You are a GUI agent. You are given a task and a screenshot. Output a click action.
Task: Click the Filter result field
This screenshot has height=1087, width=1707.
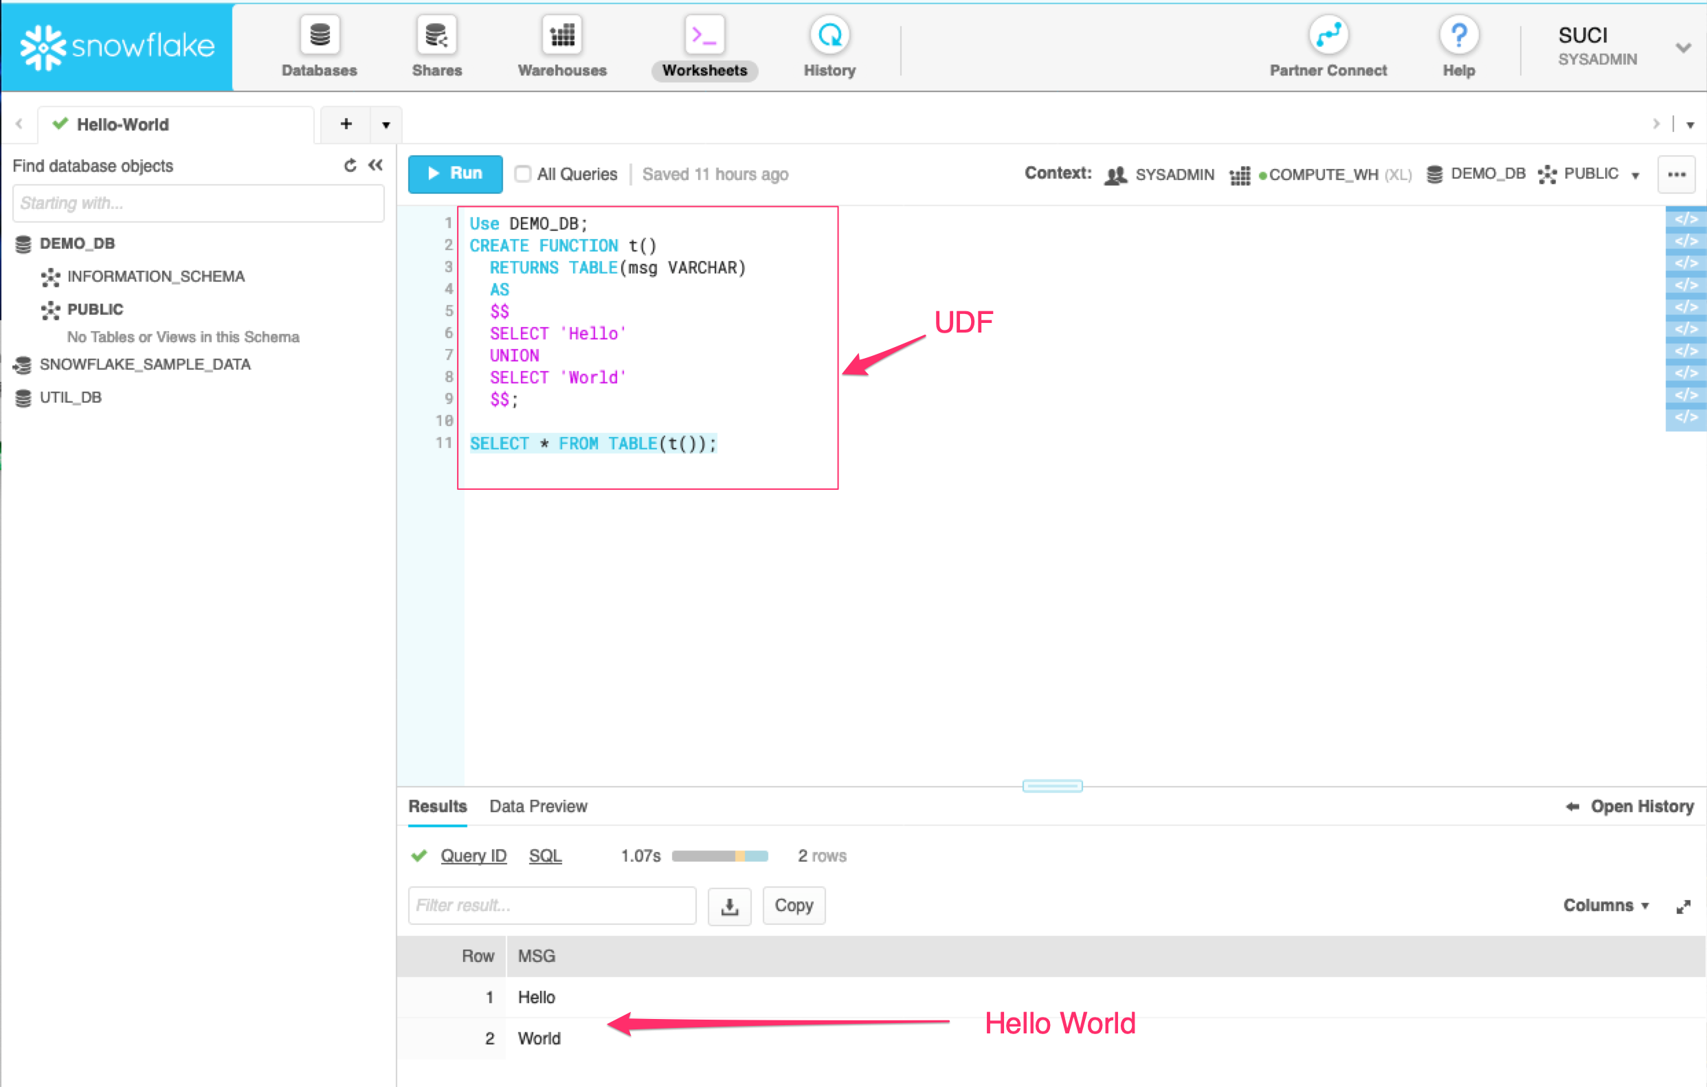[x=552, y=906]
